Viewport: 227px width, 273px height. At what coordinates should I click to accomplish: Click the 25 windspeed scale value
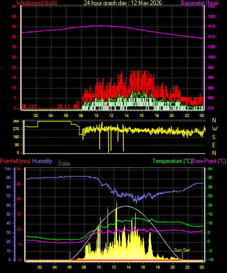14,57
